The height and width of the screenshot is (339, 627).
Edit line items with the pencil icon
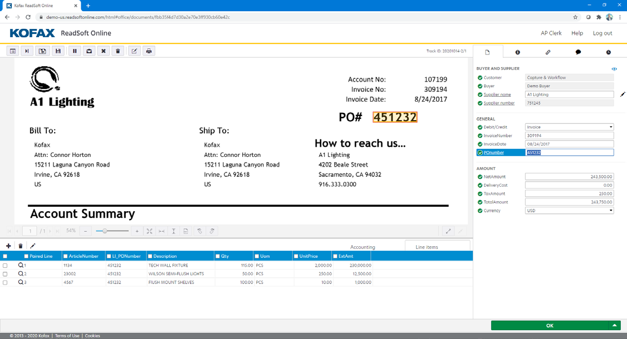click(33, 246)
